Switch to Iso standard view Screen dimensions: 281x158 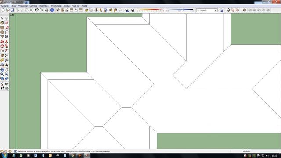pos(58,10)
